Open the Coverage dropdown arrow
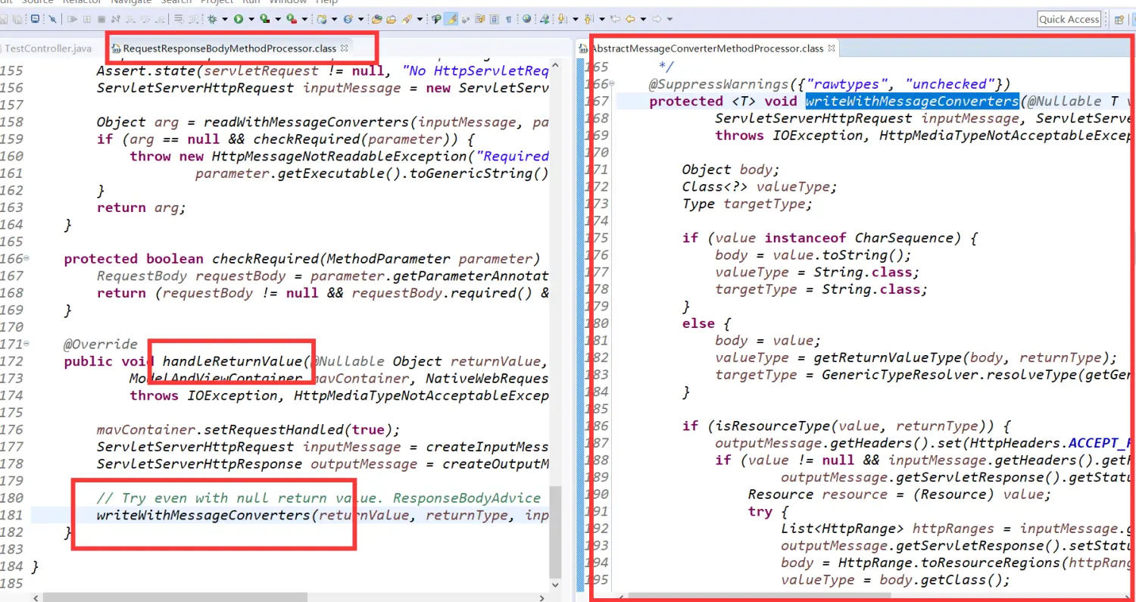The height and width of the screenshot is (602, 1136). click(x=278, y=19)
